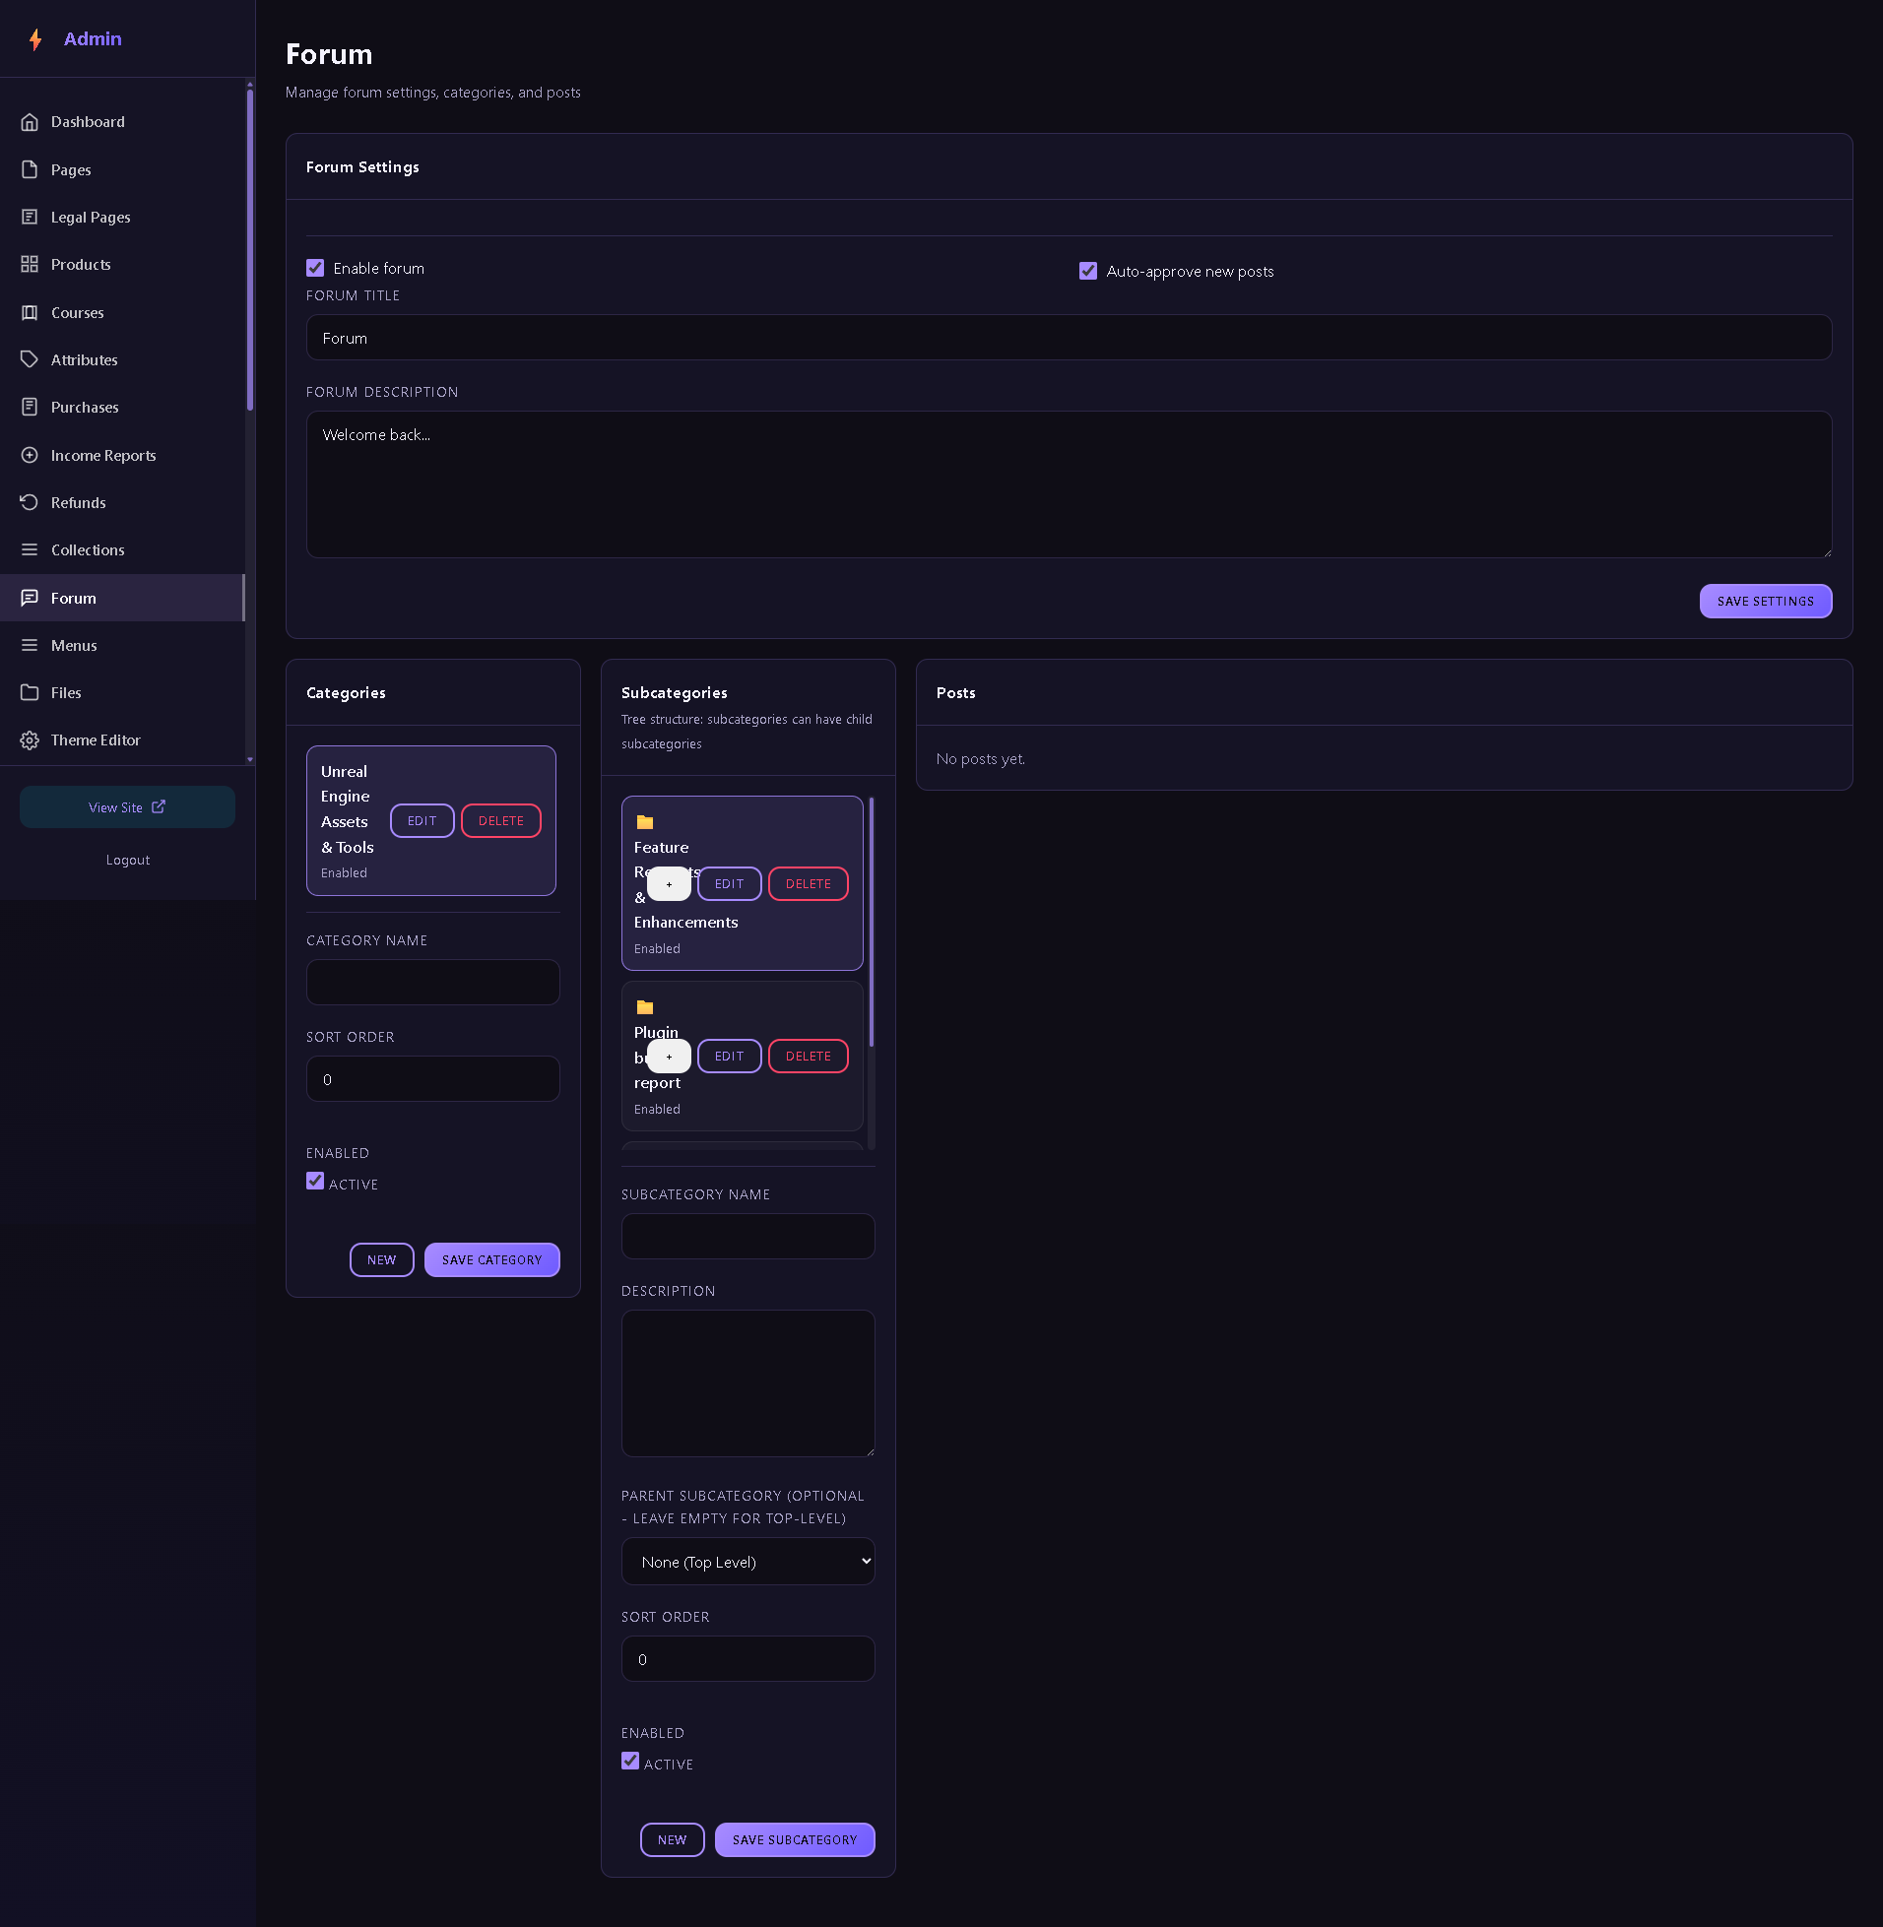Viewport: 1883px width, 1927px height.
Task: Click the sidebar vertical scrollbar
Action: coord(250,249)
